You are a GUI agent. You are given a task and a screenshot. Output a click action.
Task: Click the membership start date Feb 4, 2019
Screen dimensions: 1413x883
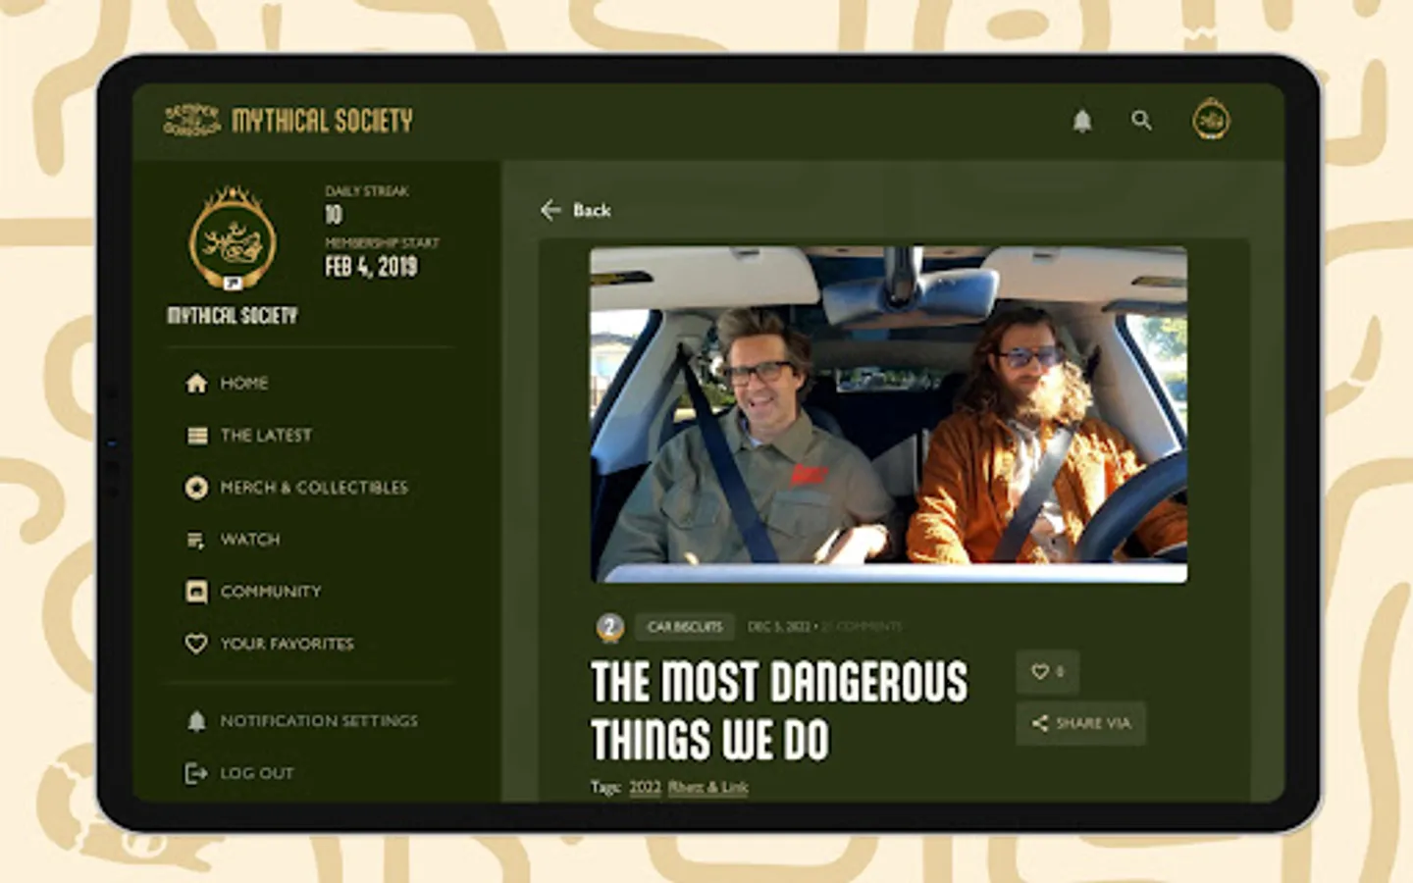(x=371, y=267)
